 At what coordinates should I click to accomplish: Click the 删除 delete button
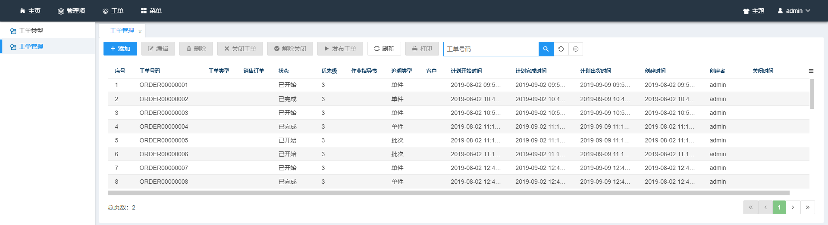click(x=196, y=49)
